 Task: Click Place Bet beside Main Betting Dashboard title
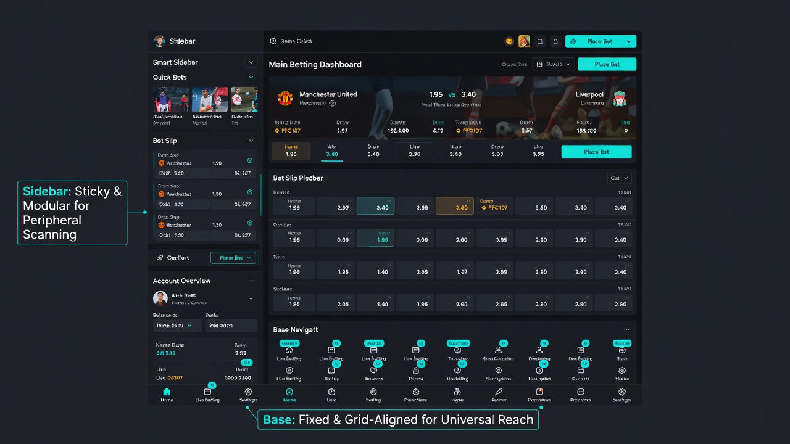(607, 64)
